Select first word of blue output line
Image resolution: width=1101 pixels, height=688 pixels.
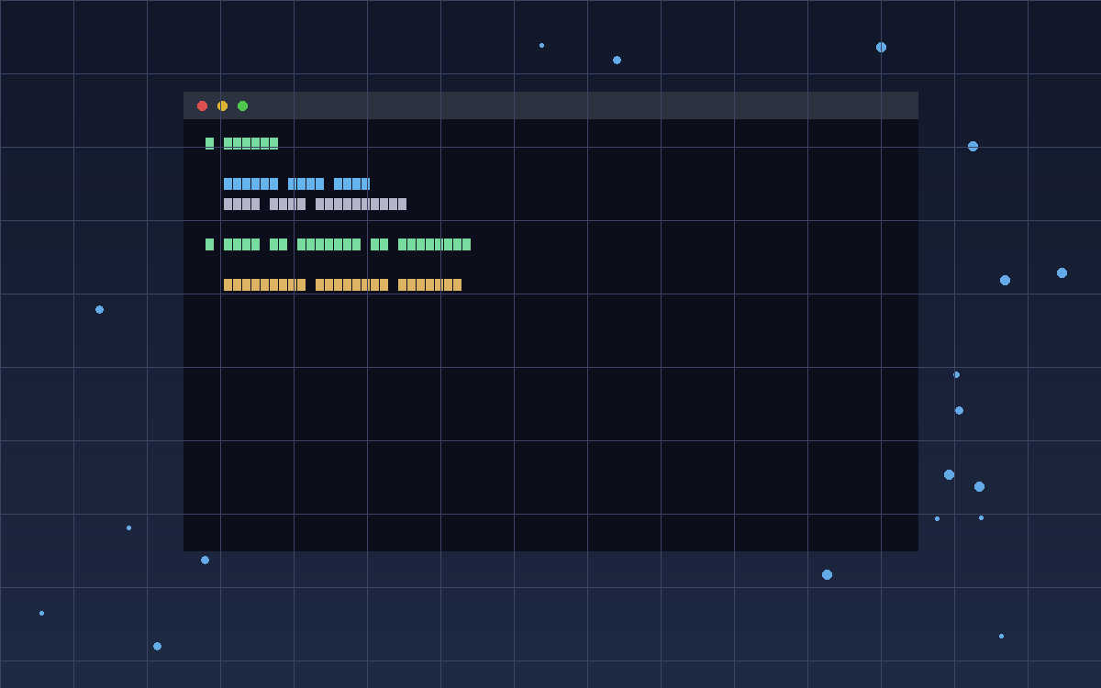click(250, 183)
